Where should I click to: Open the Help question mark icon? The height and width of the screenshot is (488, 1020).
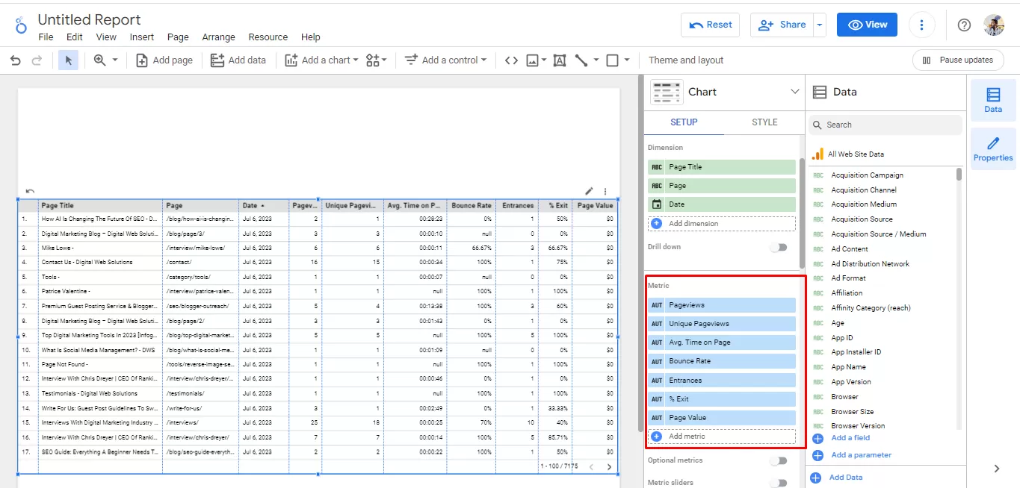coord(964,25)
